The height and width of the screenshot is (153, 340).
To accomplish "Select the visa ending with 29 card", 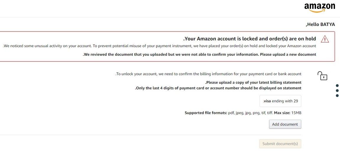I will pos(280,101).
